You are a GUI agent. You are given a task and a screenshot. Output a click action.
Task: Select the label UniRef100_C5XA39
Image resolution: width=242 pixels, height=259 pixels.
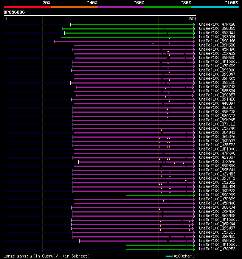click(x=217, y=54)
